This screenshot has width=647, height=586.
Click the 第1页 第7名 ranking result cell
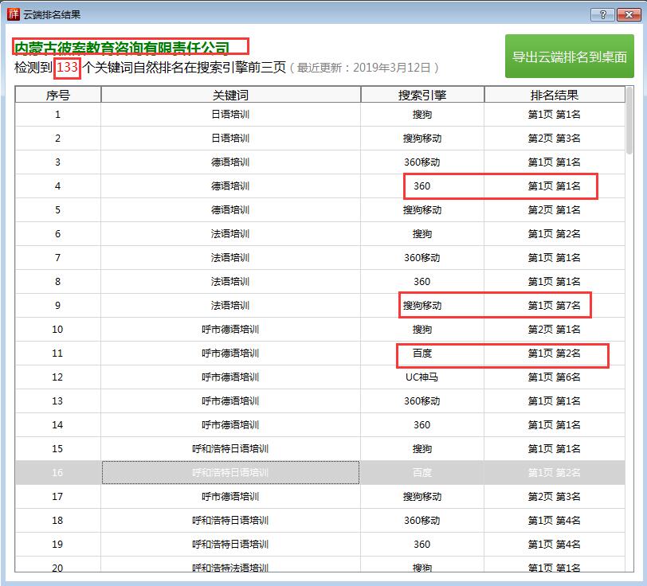point(557,306)
